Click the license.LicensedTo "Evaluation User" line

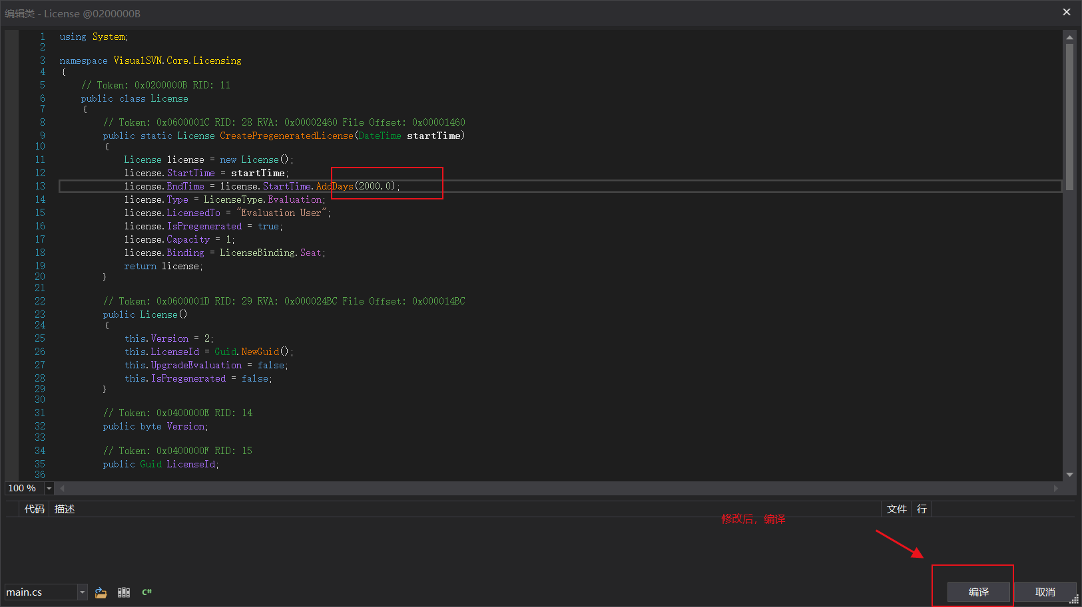click(x=228, y=213)
